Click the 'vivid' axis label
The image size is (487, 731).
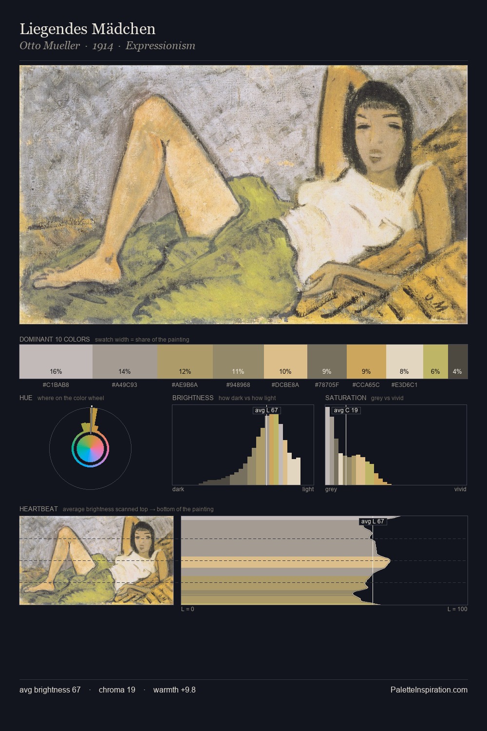click(x=460, y=489)
